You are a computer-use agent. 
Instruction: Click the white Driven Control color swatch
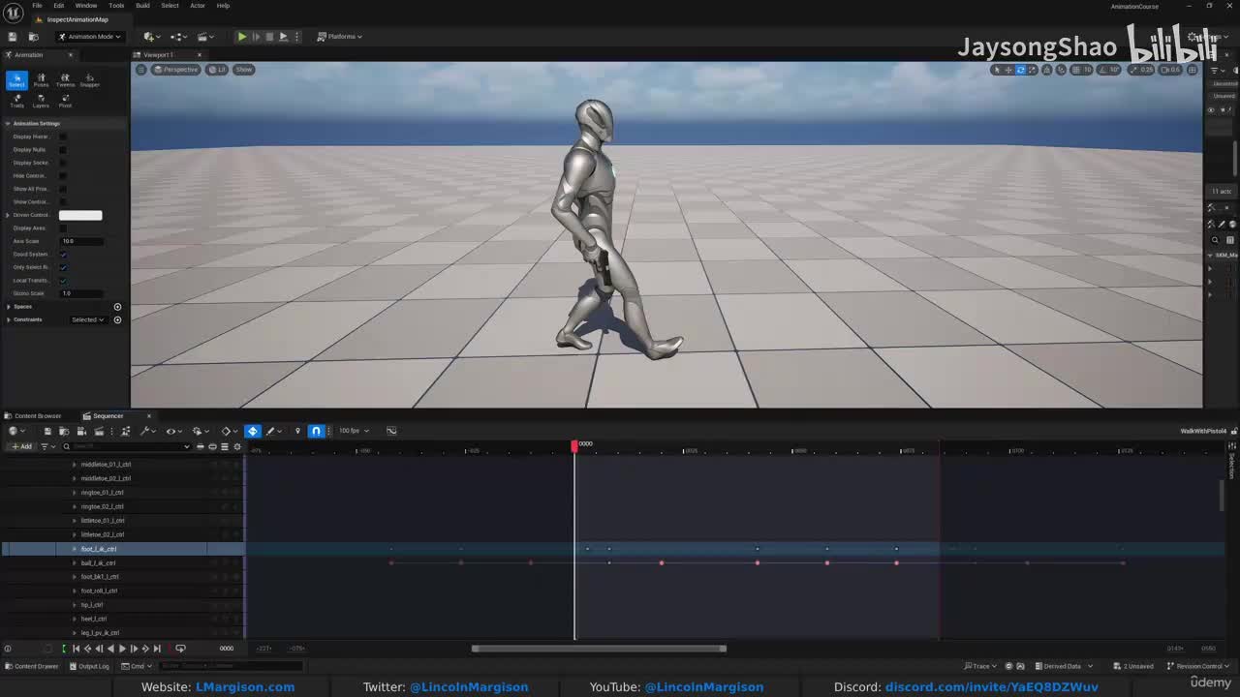pyautogui.click(x=80, y=215)
